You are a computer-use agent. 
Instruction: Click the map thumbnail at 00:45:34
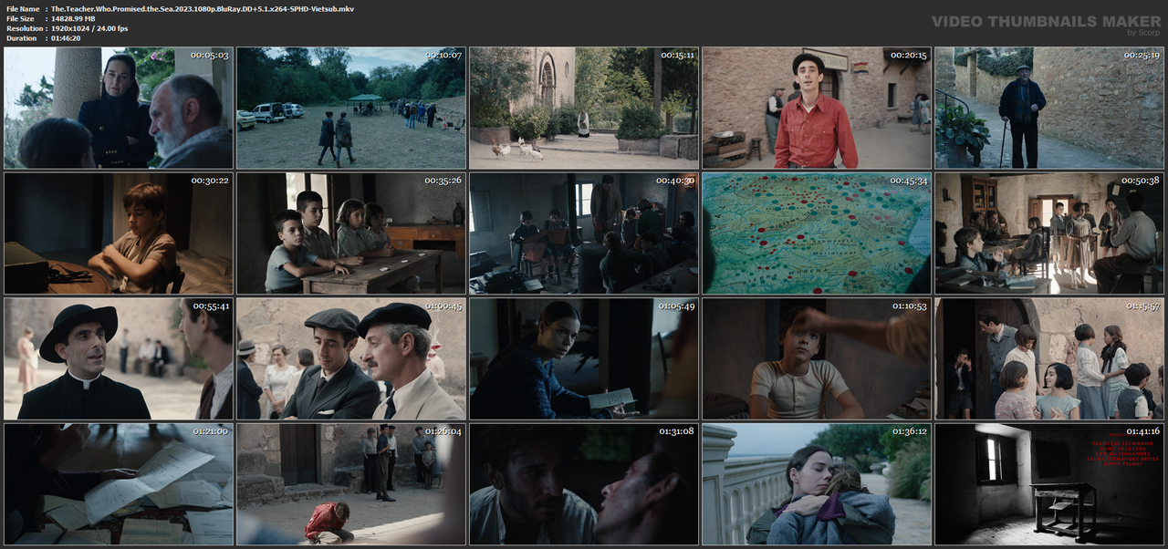pos(817,233)
